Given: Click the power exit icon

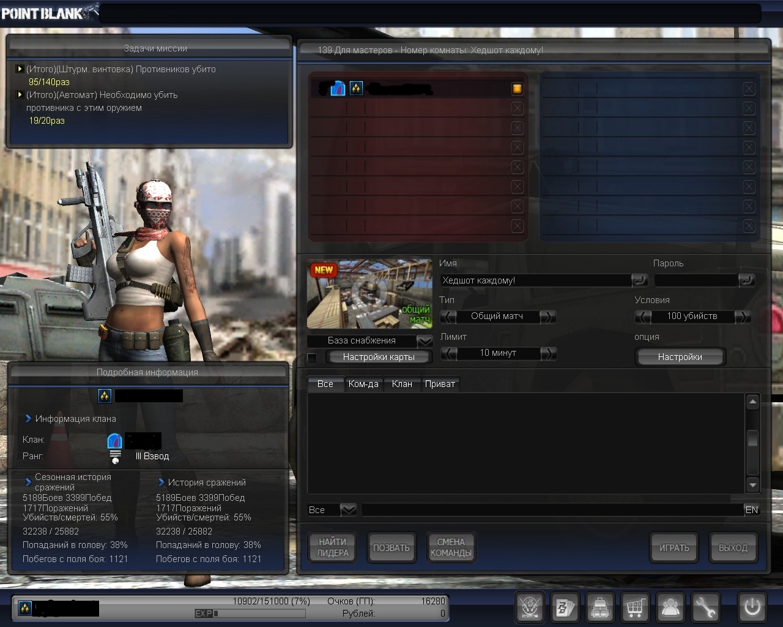Looking at the screenshot, I should point(752,607).
